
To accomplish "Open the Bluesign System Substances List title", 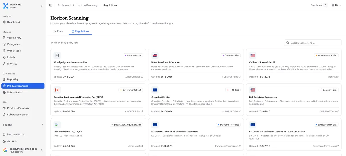I will pyautogui.click(x=70, y=62).
